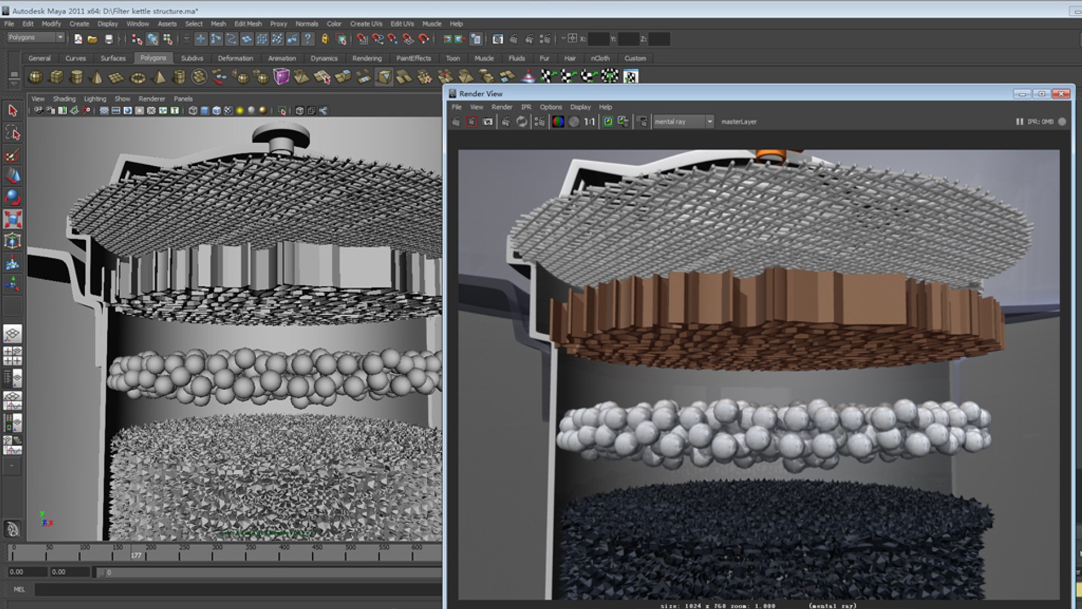
Task: Create a polygon torus from the shelf
Action: click(x=138, y=77)
